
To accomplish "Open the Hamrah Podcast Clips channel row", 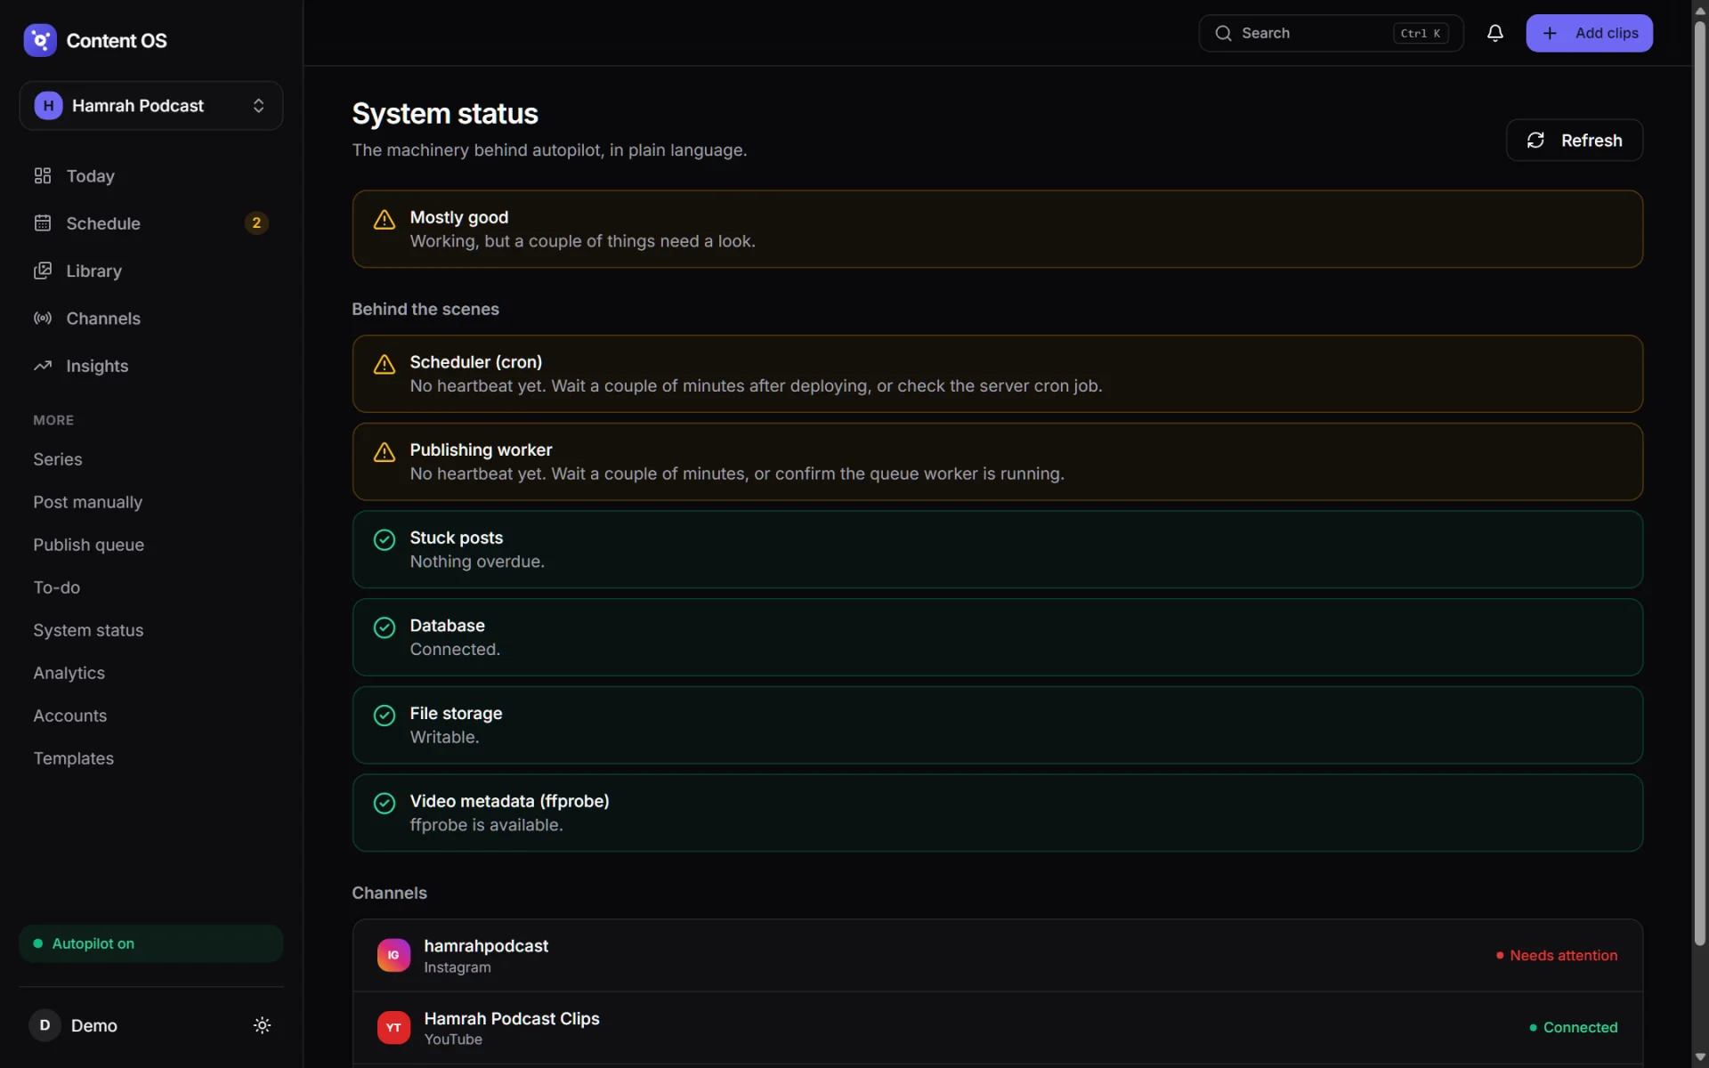I will 997,1028.
